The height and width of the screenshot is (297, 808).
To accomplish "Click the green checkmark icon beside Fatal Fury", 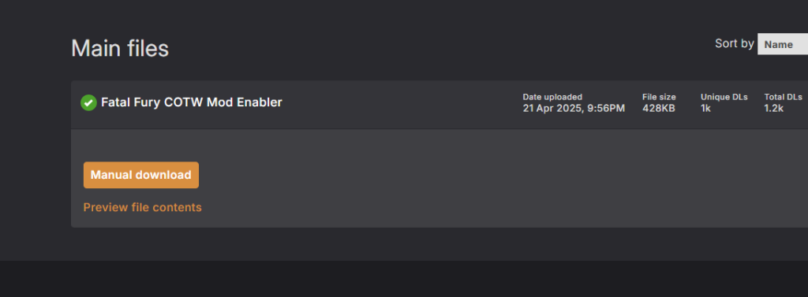I will coord(88,102).
